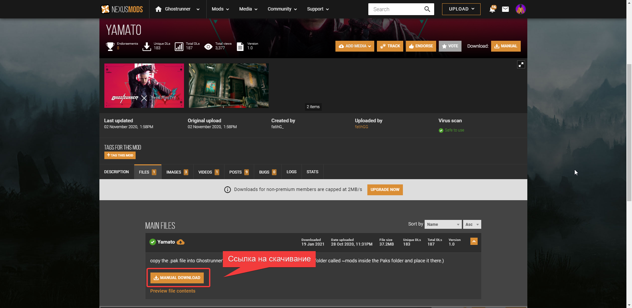Viewport: 632px width, 308px height.
Task: Click the Version document icon
Action: (240, 46)
